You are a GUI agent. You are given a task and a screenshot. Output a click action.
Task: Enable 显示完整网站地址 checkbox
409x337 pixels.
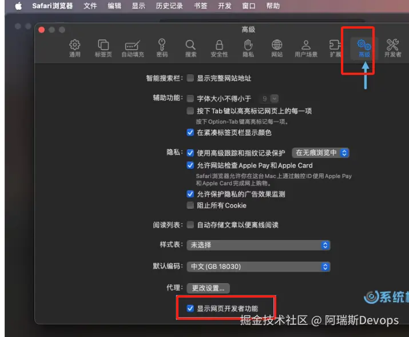coord(190,78)
